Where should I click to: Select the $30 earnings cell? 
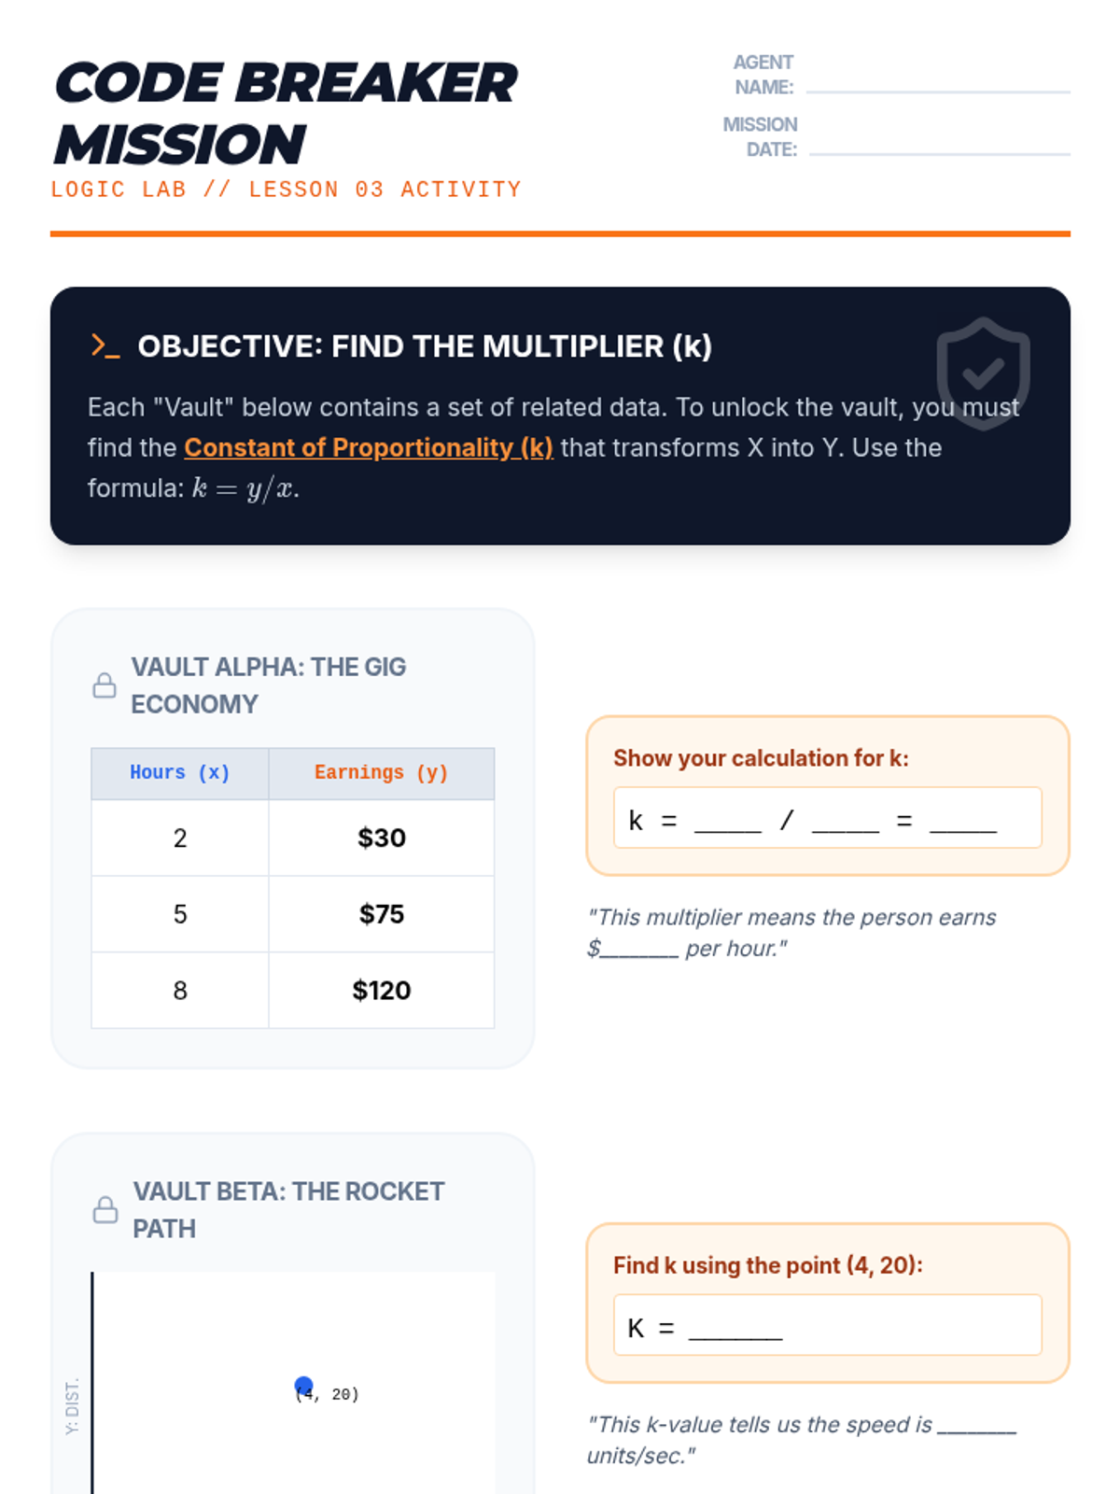381,838
